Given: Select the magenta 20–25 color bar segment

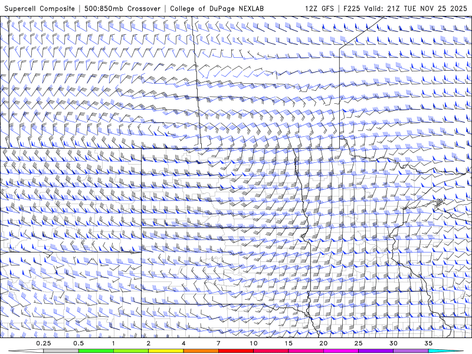Looking at the screenshot, I should pyautogui.click(x=341, y=351).
